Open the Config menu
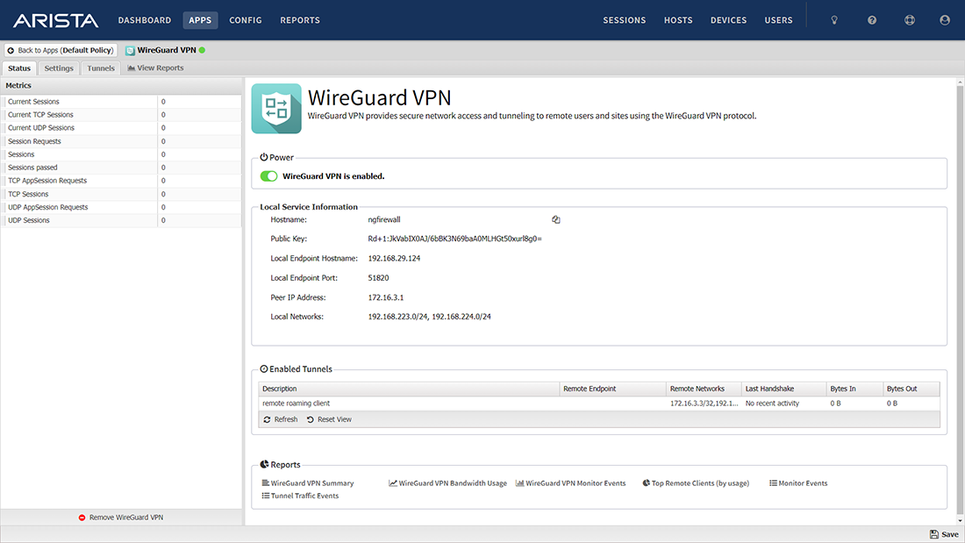 click(x=246, y=20)
